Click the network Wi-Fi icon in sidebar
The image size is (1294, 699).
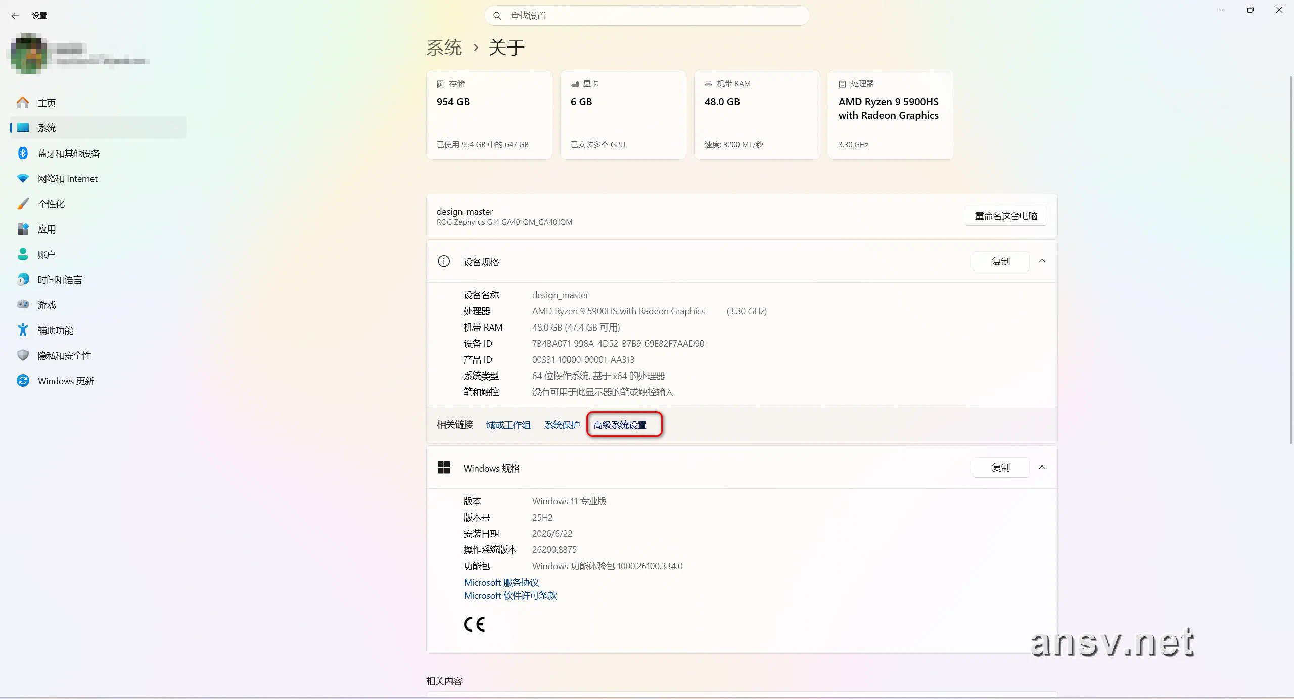click(23, 178)
